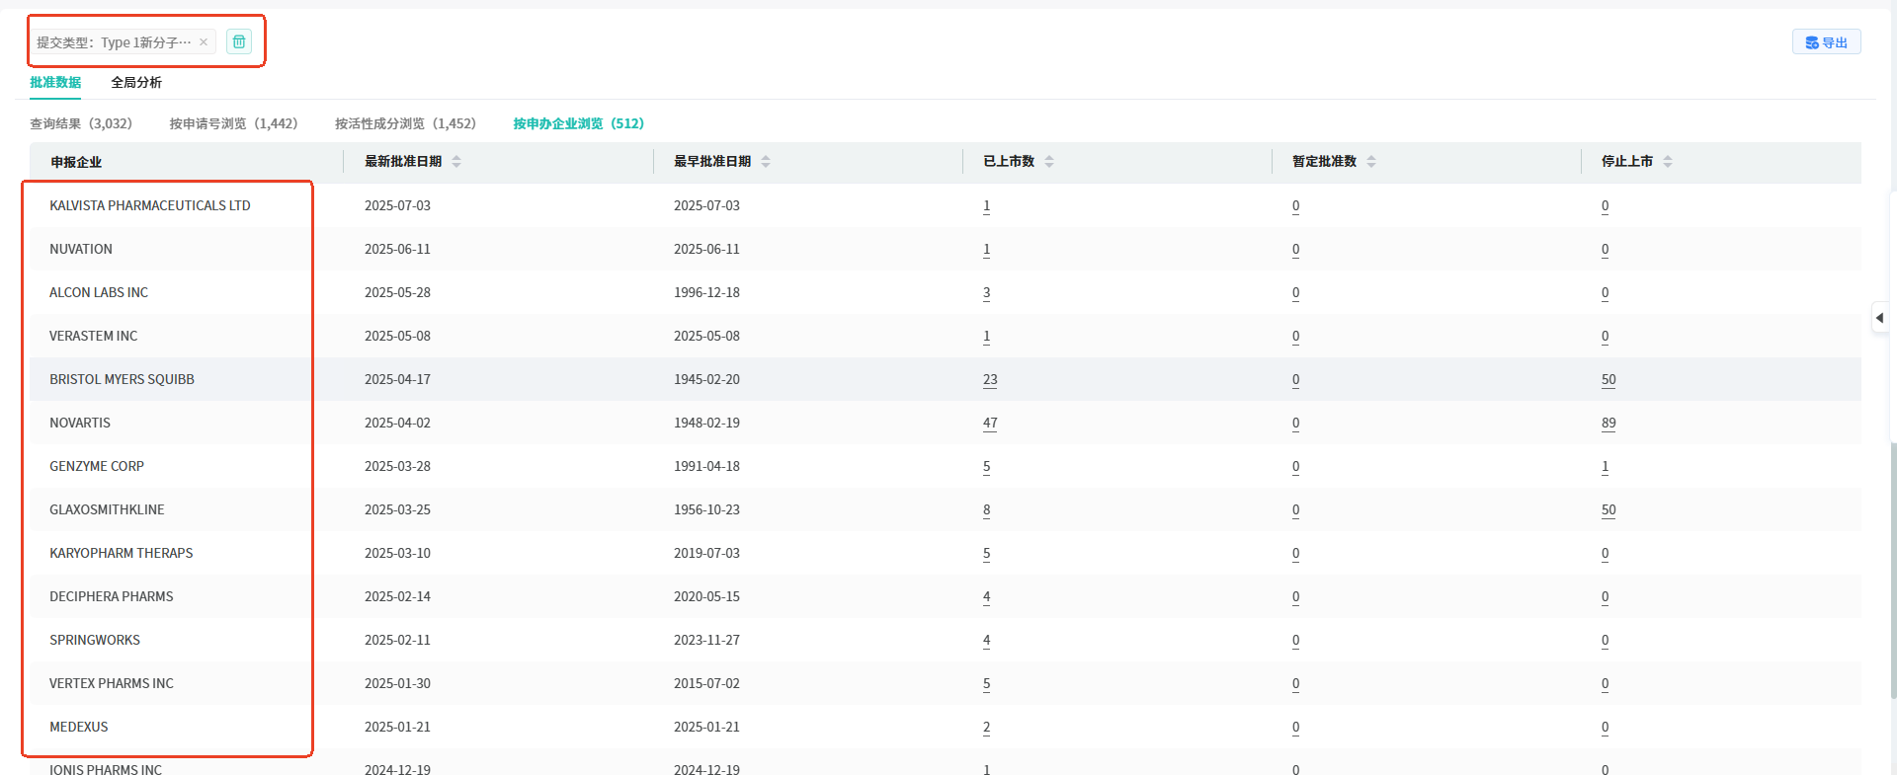Screen dimensions: 1897x775
Task: Remove the 提交类型 Type 1 filter tag
Action: [204, 42]
